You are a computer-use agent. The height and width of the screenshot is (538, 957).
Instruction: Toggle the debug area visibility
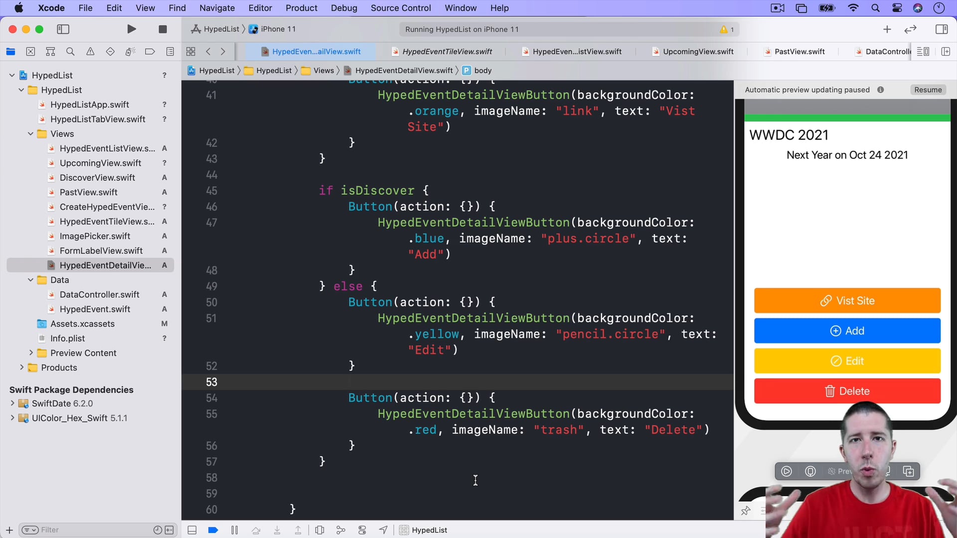(x=192, y=530)
